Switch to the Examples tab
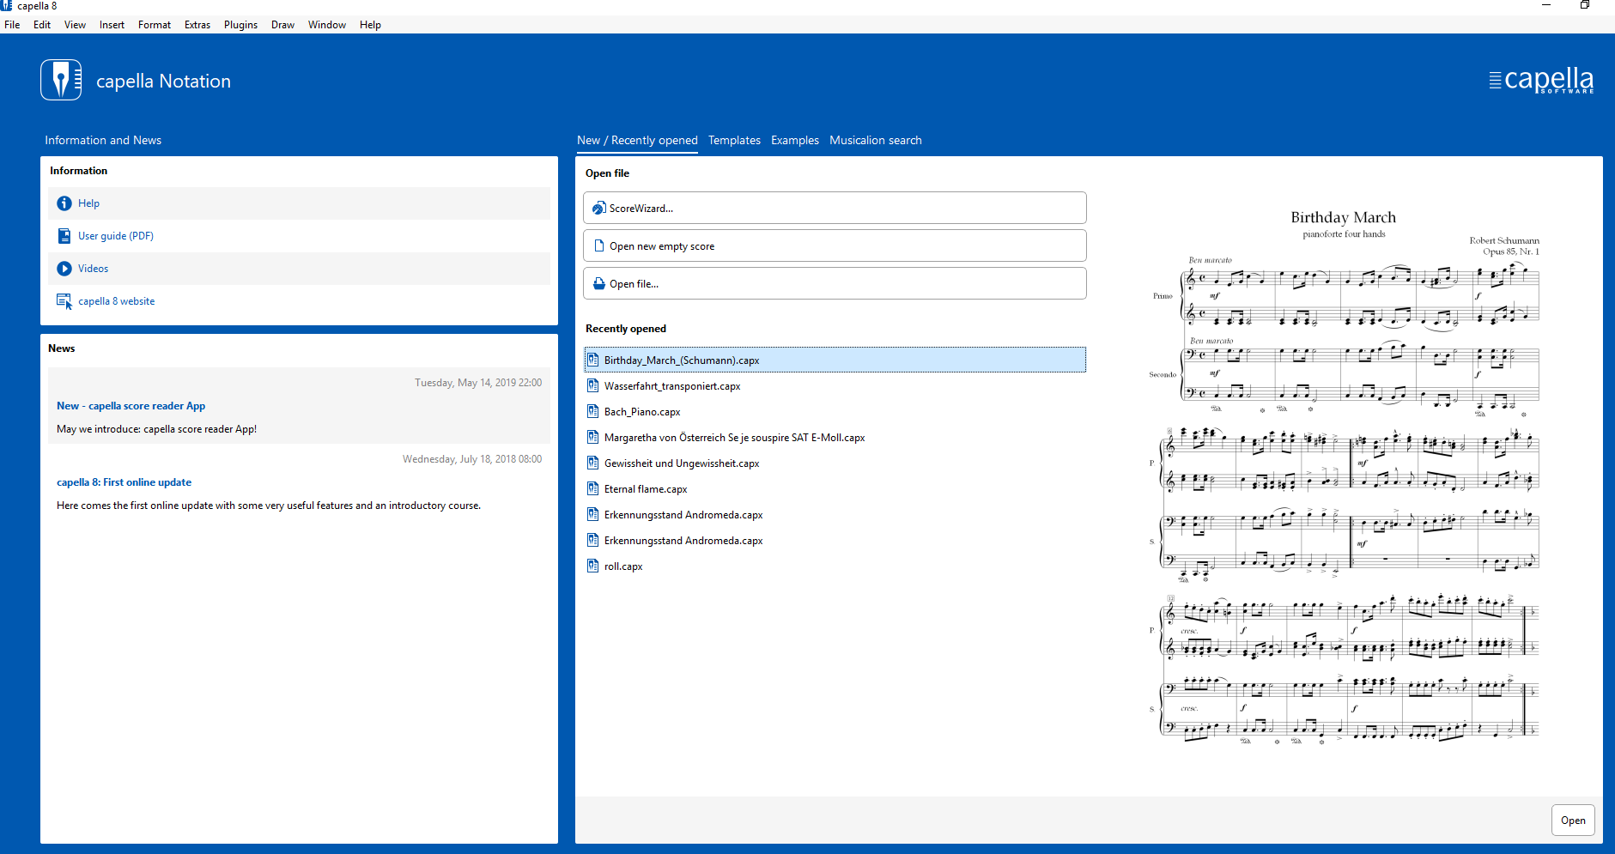The image size is (1615, 854). [795, 140]
